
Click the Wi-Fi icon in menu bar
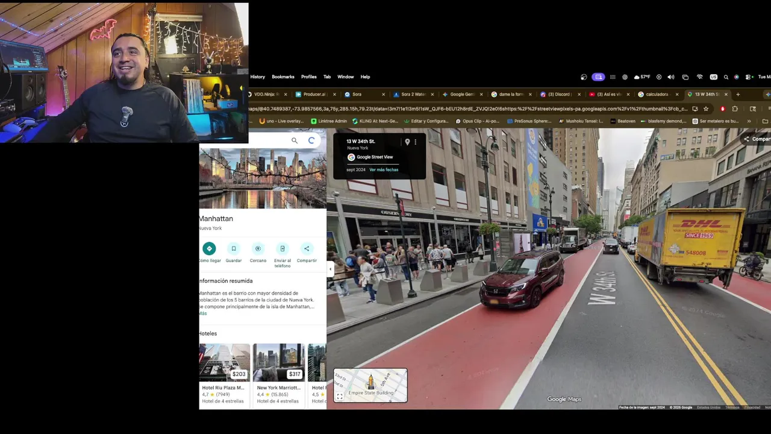click(699, 77)
